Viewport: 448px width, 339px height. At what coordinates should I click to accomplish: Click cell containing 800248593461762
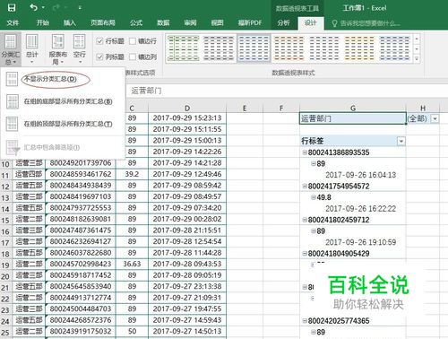pos(81,174)
